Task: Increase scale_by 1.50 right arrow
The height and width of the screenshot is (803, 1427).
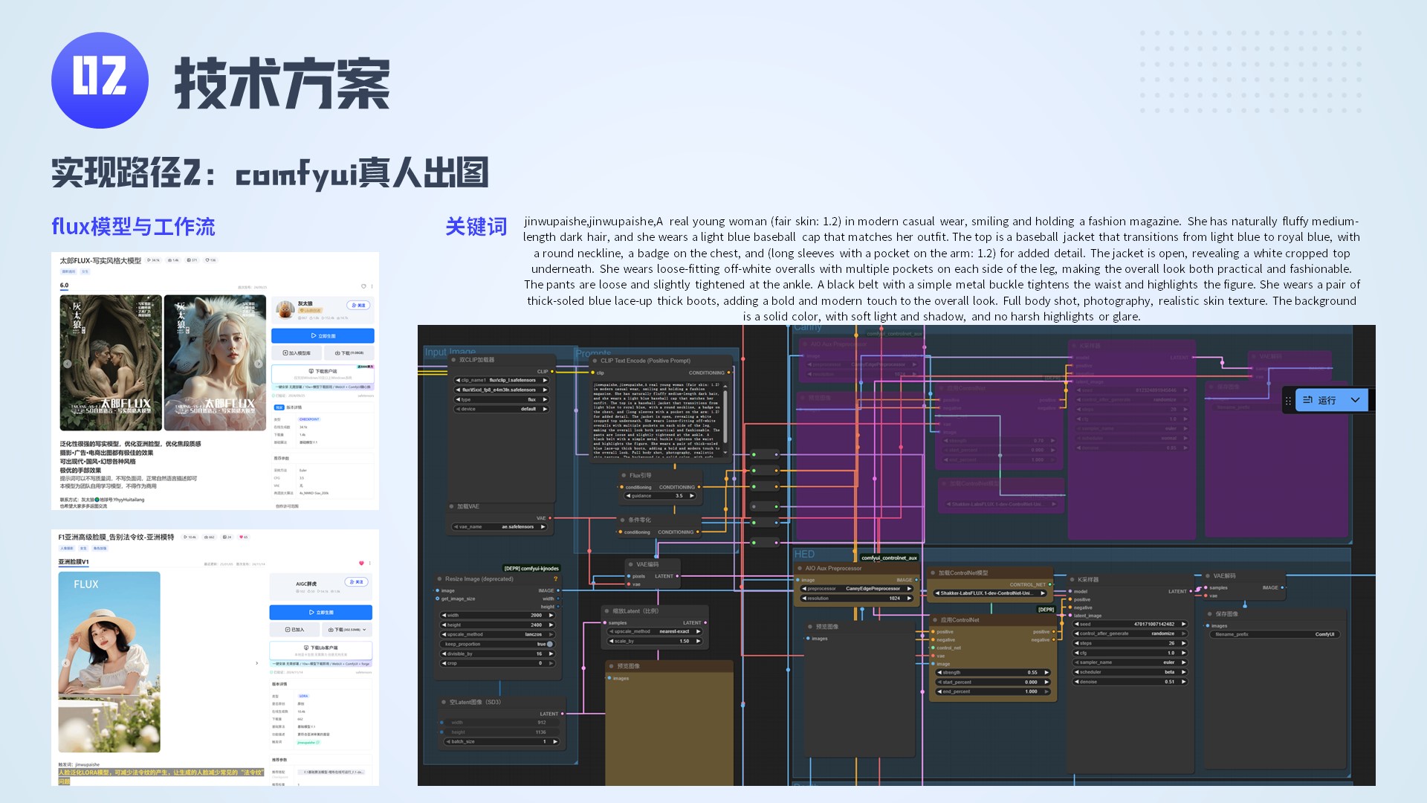Action: click(x=698, y=641)
